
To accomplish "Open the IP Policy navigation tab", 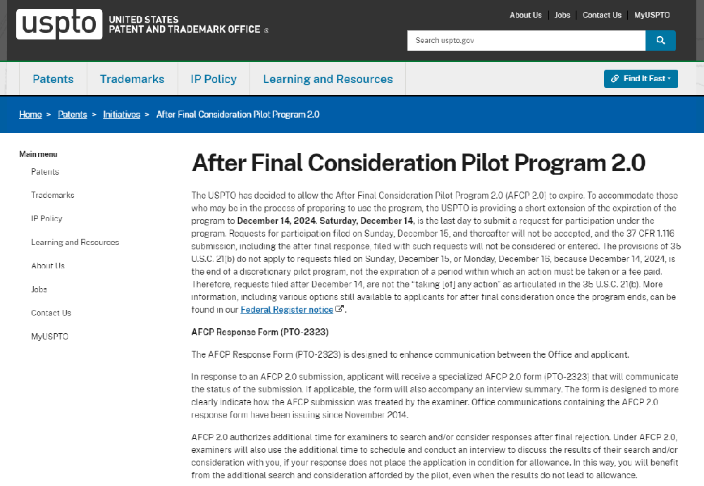I will (x=214, y=79).
